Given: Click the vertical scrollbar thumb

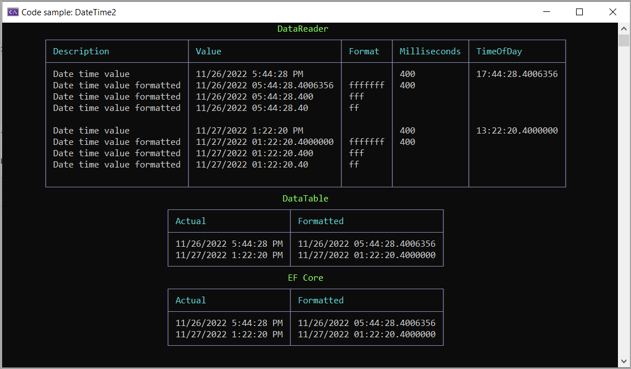Looking at the screenshot, I should (624, 41).
